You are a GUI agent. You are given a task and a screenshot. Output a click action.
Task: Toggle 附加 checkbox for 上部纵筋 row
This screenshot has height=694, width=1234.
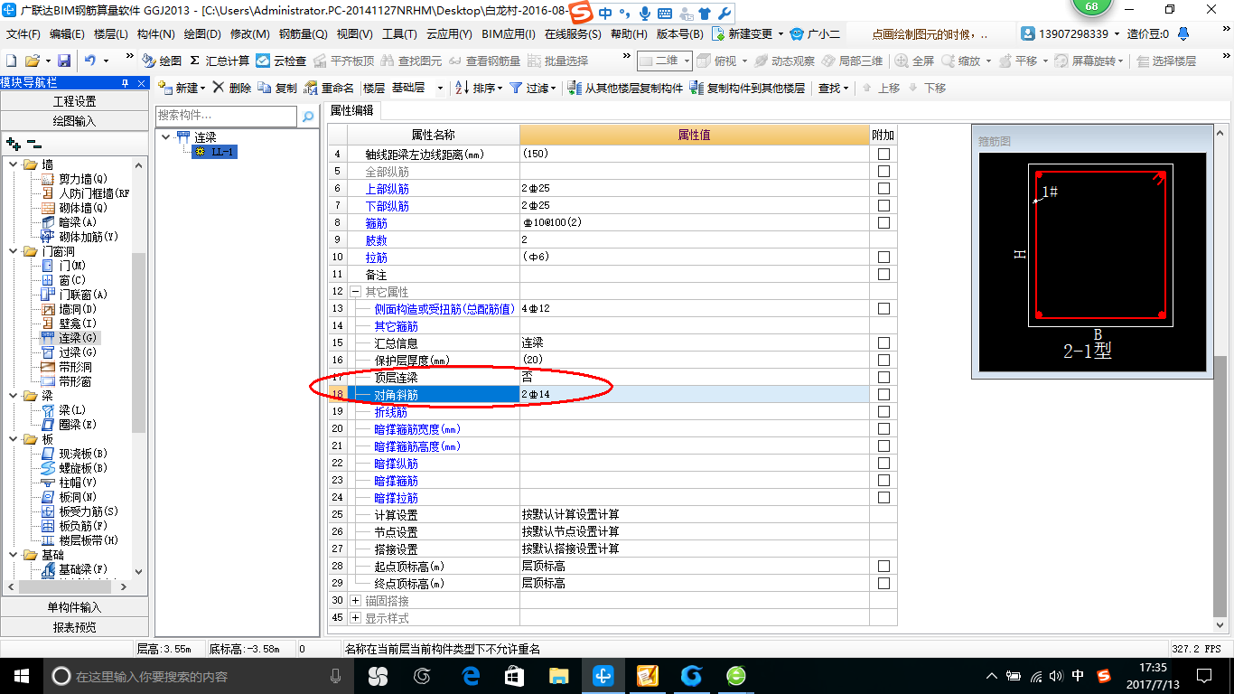tap(883, 189)
